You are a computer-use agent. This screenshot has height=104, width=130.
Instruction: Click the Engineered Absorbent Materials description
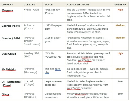[89, 43]
